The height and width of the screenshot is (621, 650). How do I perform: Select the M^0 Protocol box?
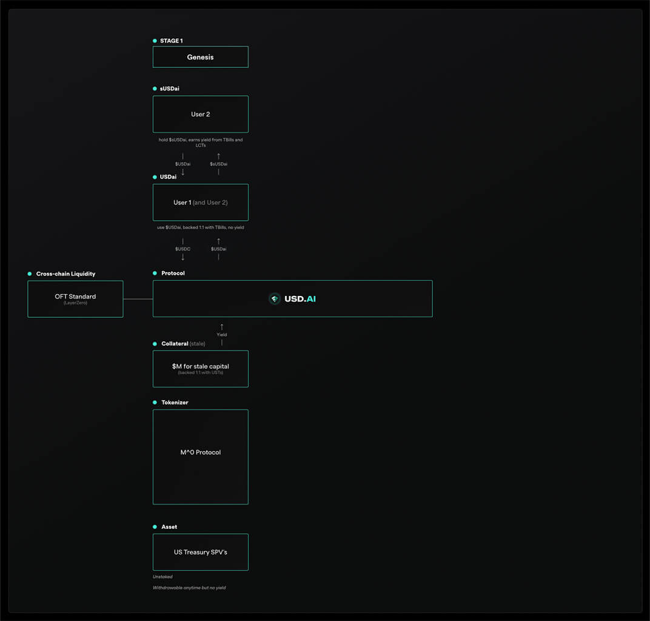pos(201,457)
